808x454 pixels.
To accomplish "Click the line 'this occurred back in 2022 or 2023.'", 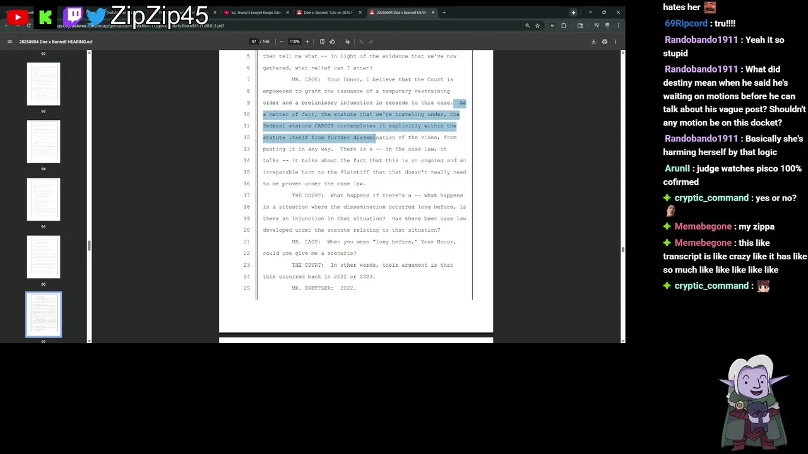I will coord(319,277).
